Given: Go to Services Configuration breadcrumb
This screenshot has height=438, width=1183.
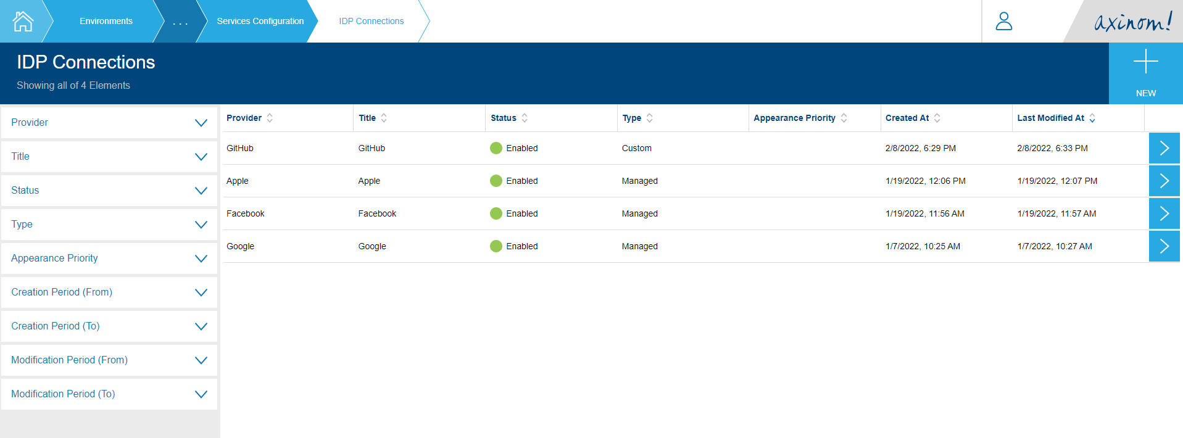Looking at the screenshot, I should [x=260, y=21].
